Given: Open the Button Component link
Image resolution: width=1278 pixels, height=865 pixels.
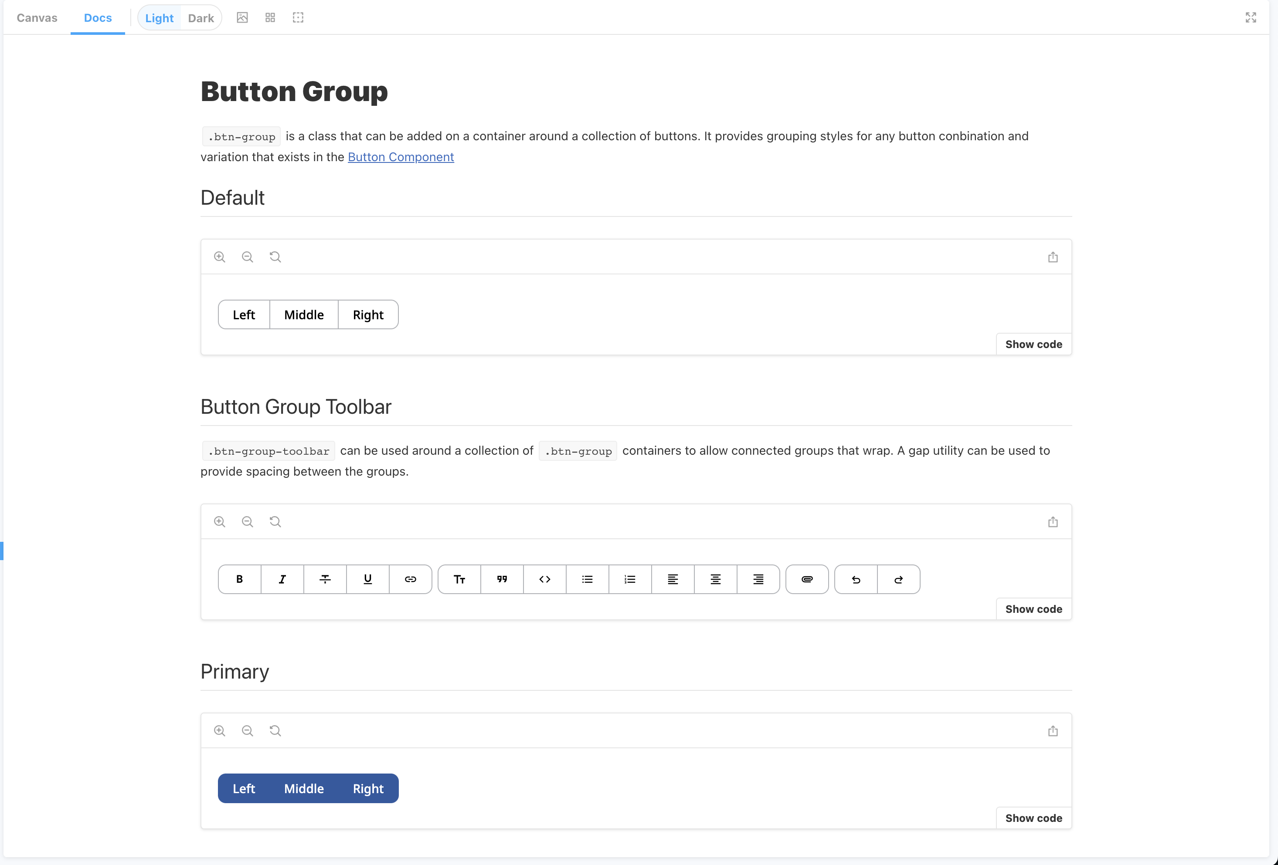Looking at the screenshot, I should [400, 157].
